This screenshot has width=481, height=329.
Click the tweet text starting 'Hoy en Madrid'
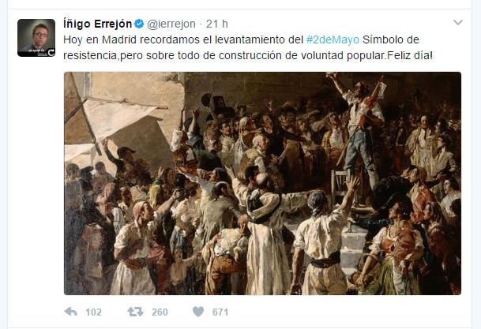[248, 47]
